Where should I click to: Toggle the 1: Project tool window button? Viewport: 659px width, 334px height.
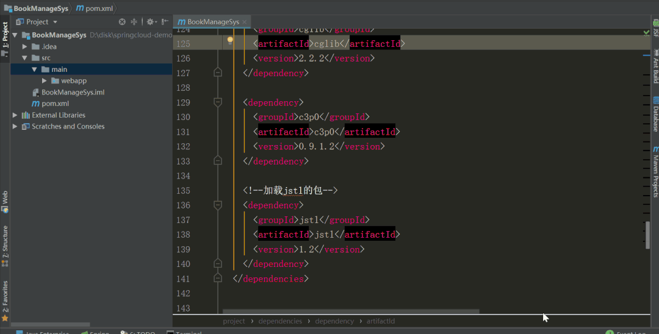[x=5, y=38]
